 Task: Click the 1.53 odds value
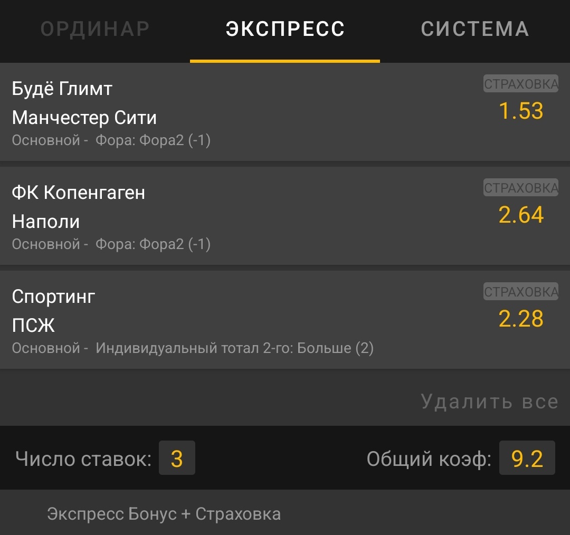pos(521,111)
